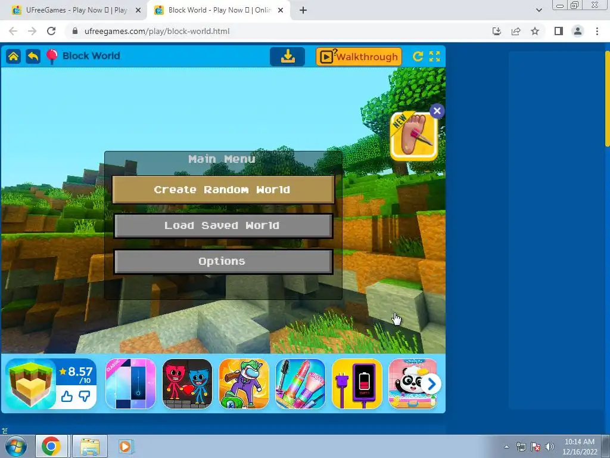This screenshot has height=458, width=610.
Task: Close the UFreeGames tab
Action: tap(138, 11)
